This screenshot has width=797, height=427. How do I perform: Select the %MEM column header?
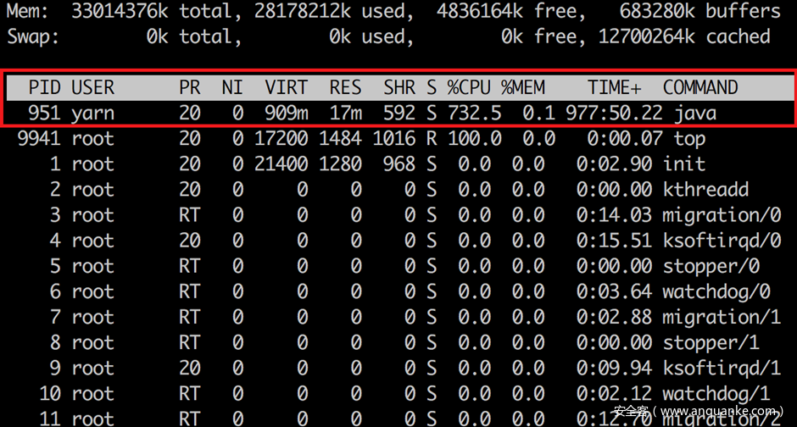(x=523, y=87)
